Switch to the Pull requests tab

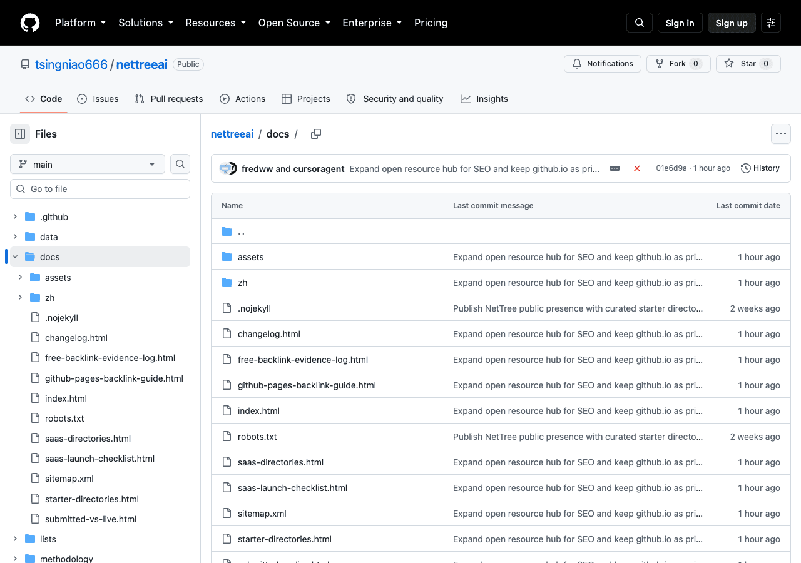click(x=169, y=99)
